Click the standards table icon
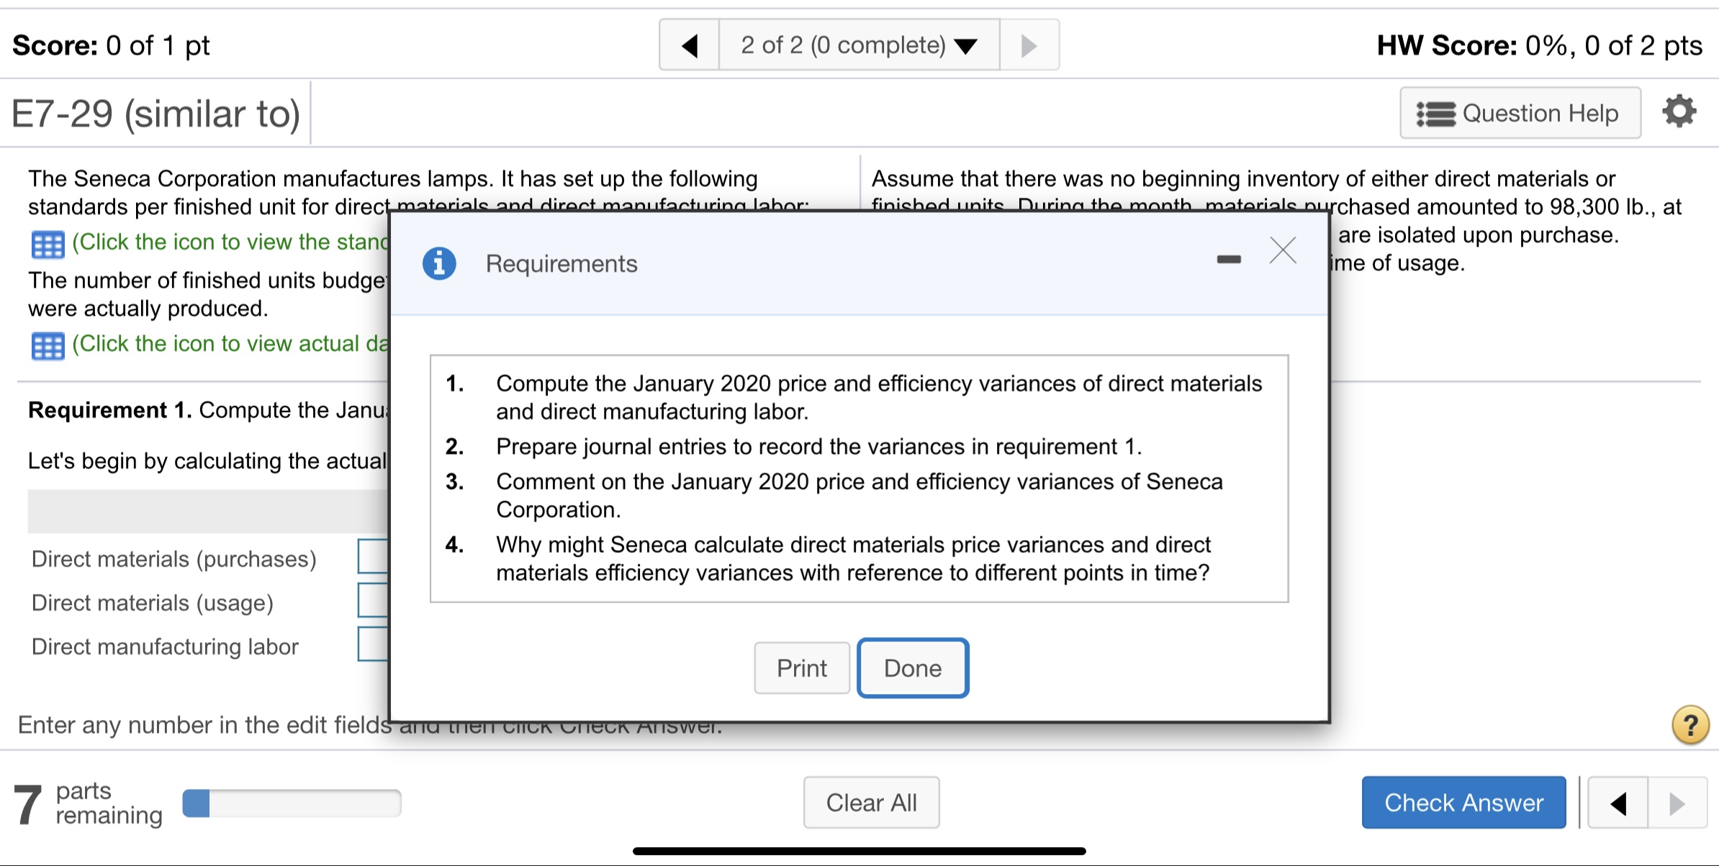Image resolution: width=1719 pixels, height=866 pixels. [48, 245]
